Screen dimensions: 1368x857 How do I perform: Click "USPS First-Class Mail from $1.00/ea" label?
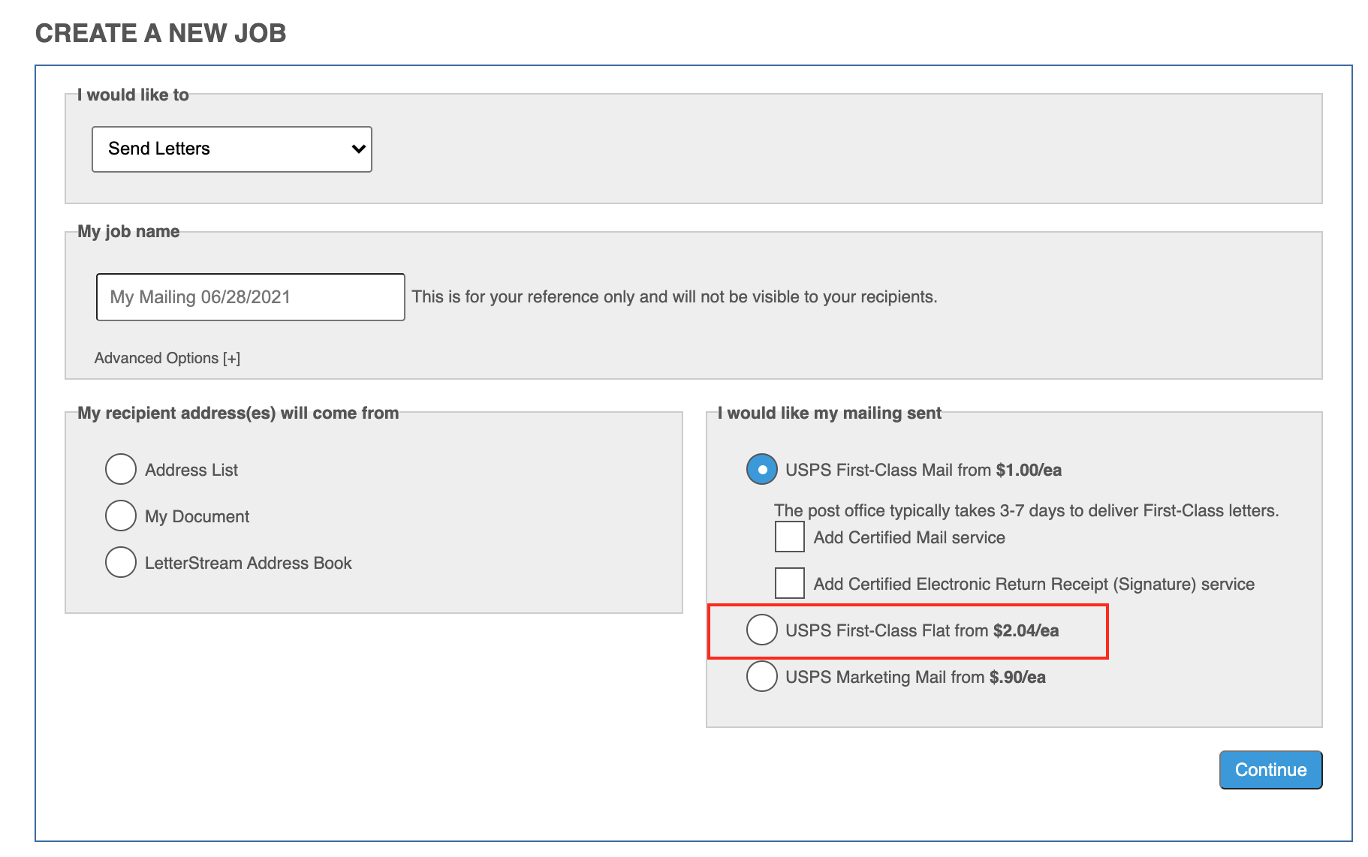tap(923, 470)
